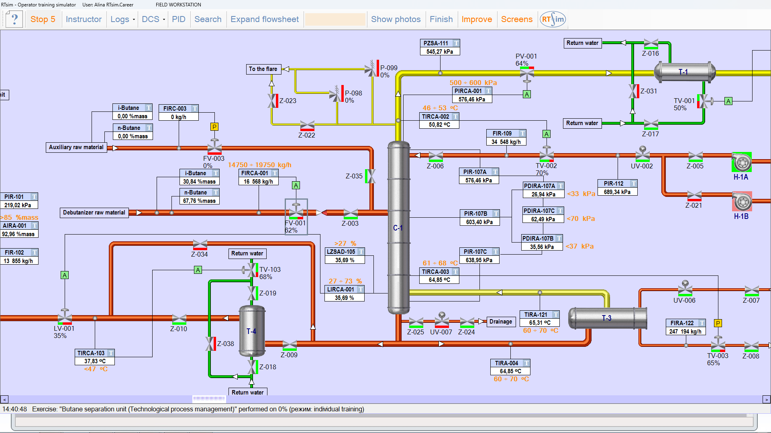
Task: Click the scroll left arrow
Action: pos(4,399)
